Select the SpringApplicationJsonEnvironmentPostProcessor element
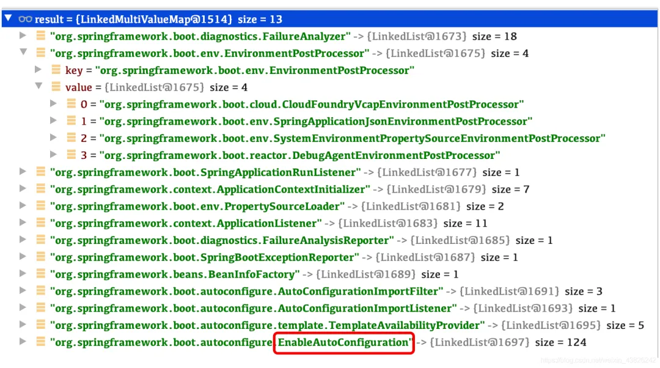660x368 pixels. point(315,122)
